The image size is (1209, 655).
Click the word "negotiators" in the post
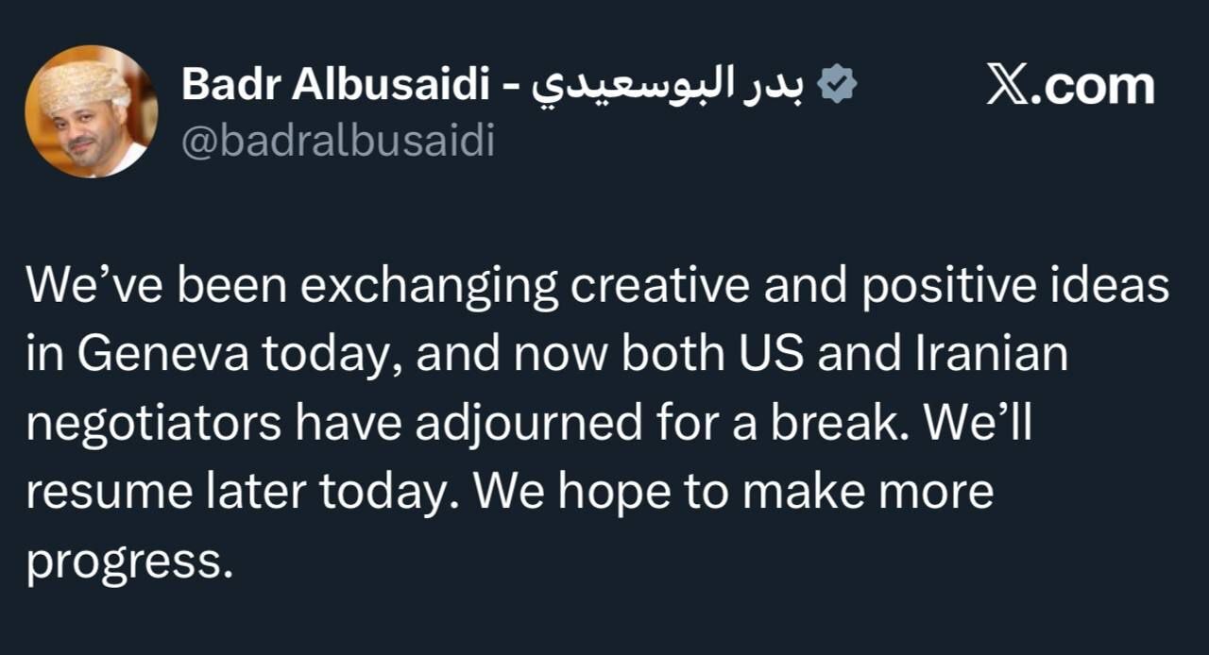click(153, 424)
